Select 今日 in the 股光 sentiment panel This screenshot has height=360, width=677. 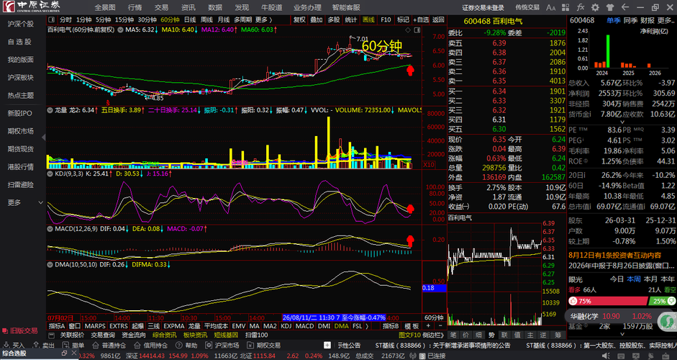617,279
